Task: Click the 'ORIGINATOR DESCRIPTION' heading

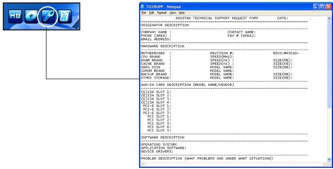Action: [x=165, y=25]
